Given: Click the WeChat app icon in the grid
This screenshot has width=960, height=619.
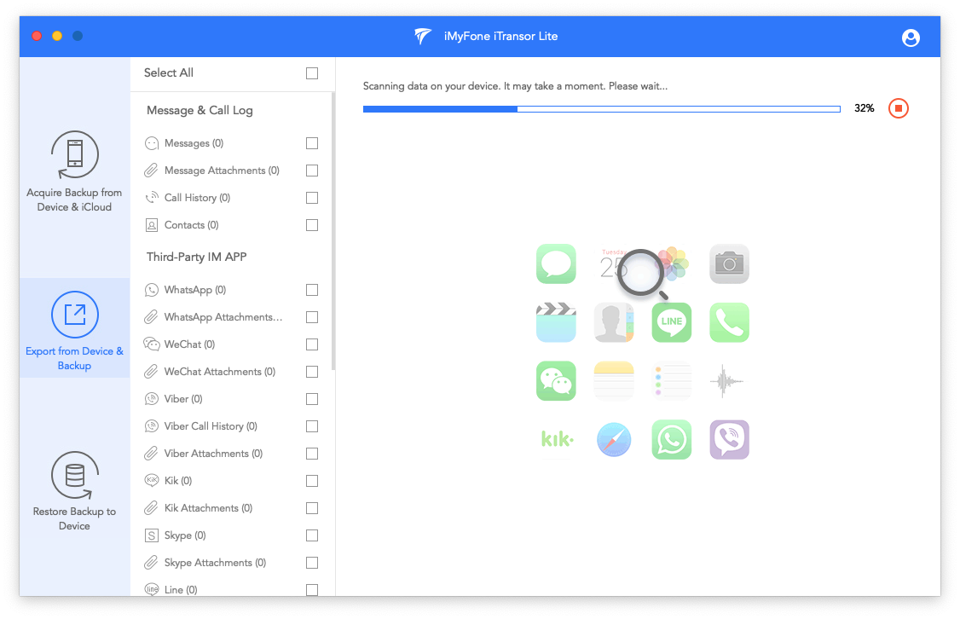Looking at the screenshot, I should 556,381.
